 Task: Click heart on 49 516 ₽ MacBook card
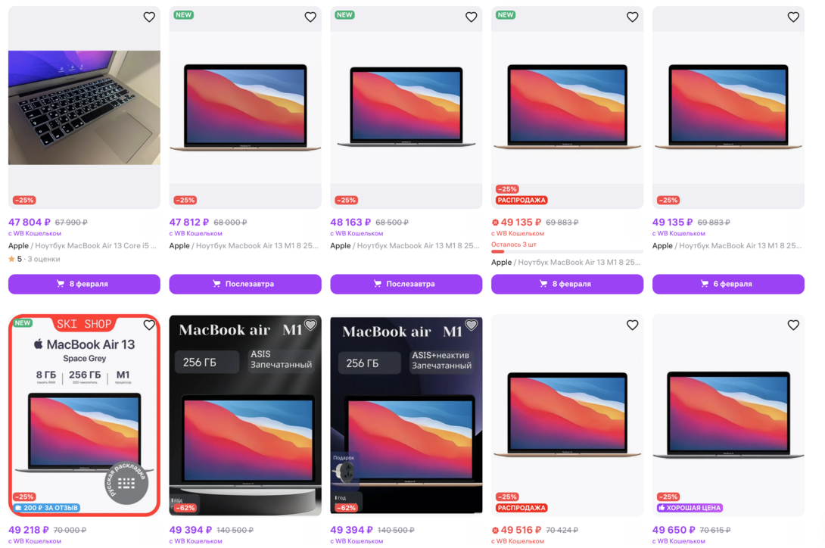click(633, 325)
